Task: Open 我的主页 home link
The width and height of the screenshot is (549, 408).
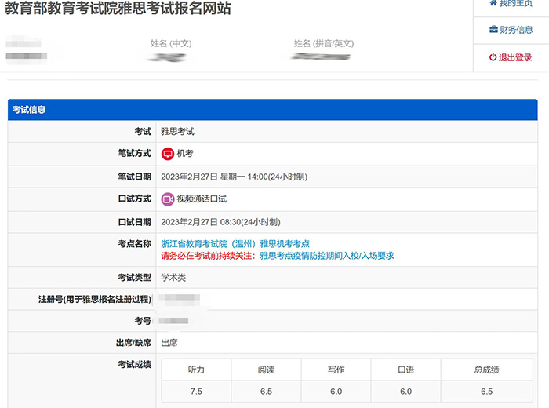Action: [511, 3]
